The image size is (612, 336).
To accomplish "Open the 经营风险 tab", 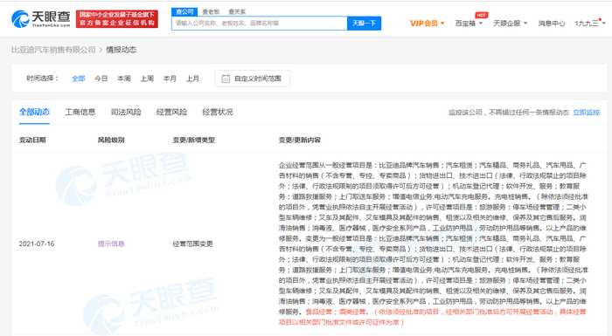I will pyautogui.click(x=171, y=113).
